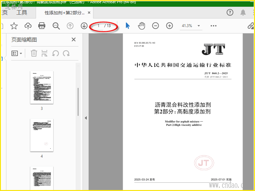Close the 页面缩略图 panel
Screen dimensions: 255x191
74,39
